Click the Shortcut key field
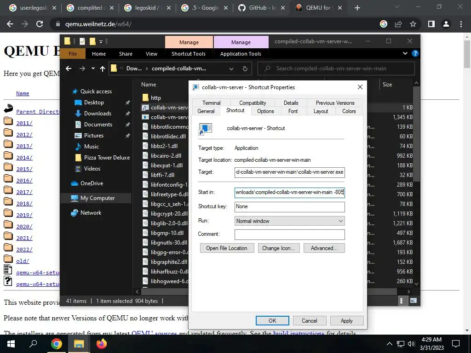 290,207
